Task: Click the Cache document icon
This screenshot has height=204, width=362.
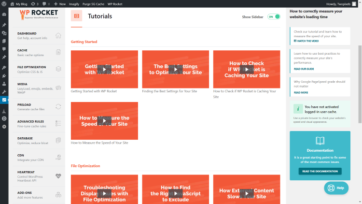Action: pyautogui.click(x=58, y=52)
